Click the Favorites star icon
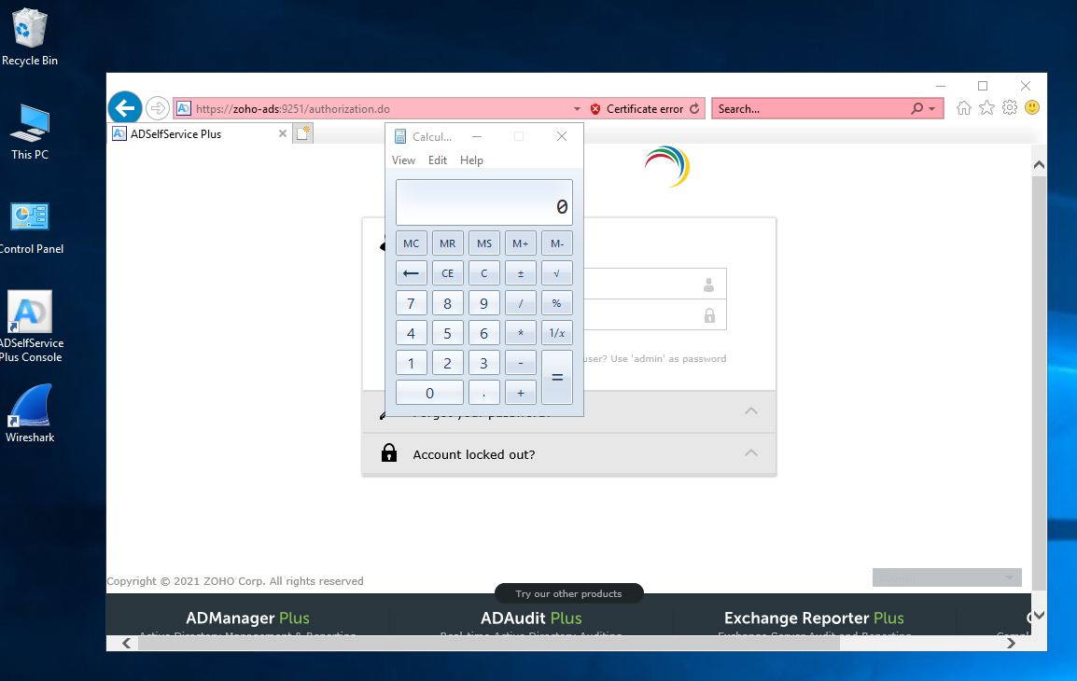The width and height of the screenshot is (1077, 681). [986, 108]
